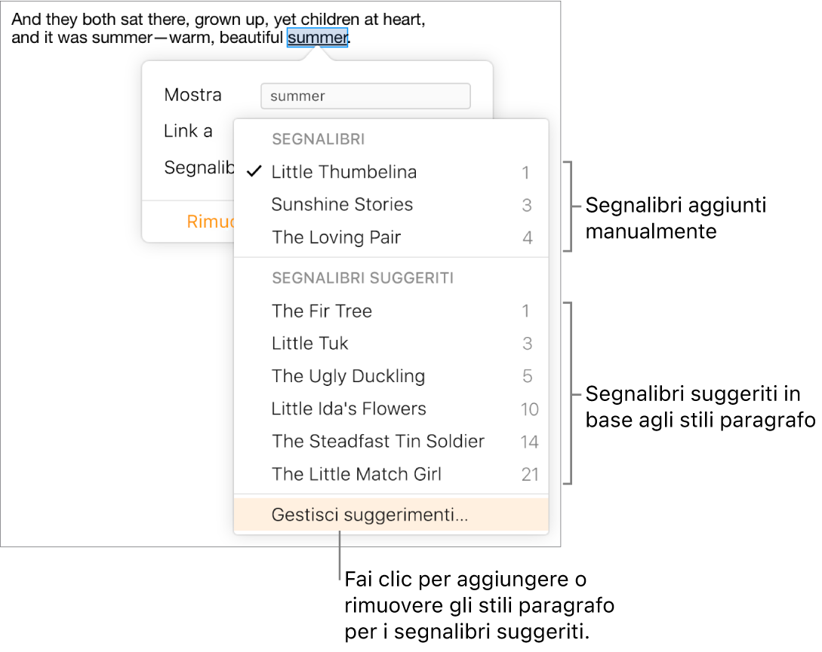Click the Link a label
This screenshot has width=822, height=652.
(x=188, y=131)
